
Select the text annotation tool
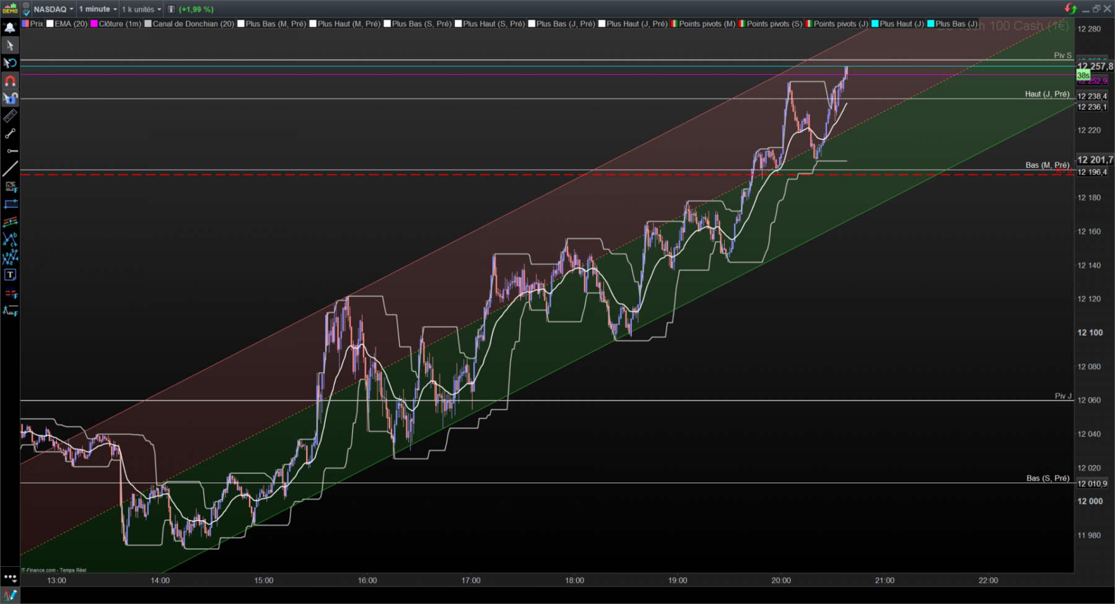[10, 274]
